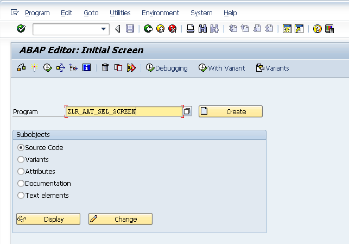
Task: Open the Edit menu
Action: [67, 13]
